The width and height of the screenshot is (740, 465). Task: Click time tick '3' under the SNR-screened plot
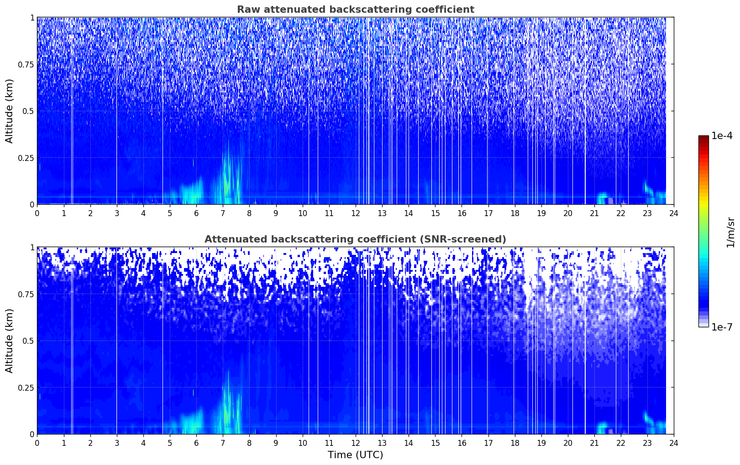[x=116, y=443]
